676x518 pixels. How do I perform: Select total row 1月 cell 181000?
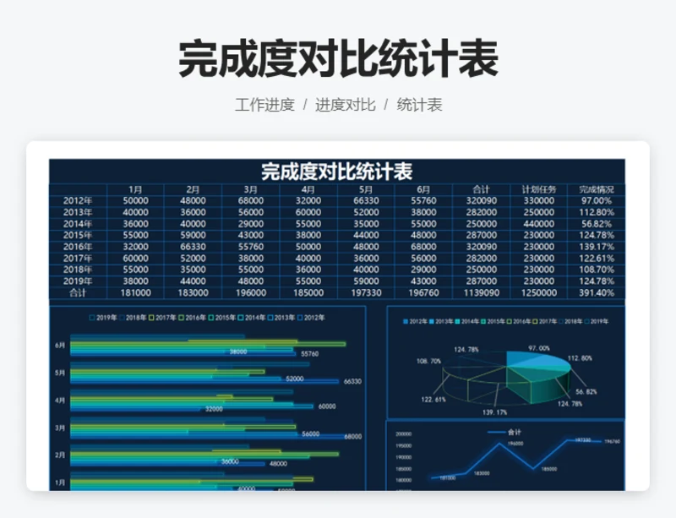coord(135,293)
